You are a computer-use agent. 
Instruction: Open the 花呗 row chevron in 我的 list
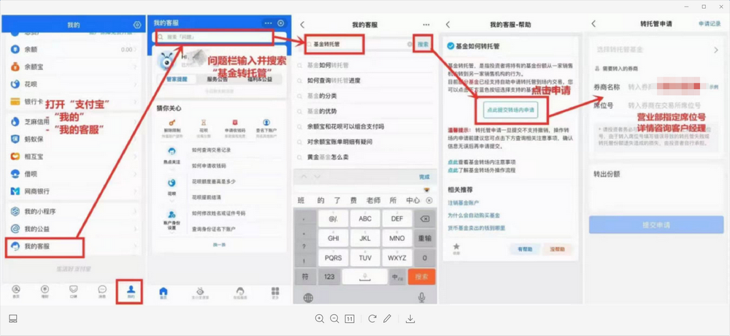pos(135,84)
